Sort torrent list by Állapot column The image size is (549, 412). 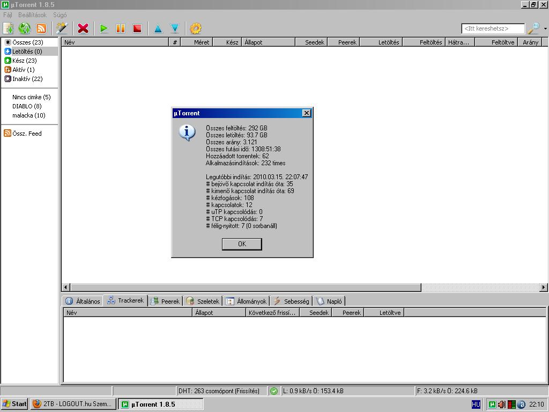pyautogui.click(x=269, y=42)
